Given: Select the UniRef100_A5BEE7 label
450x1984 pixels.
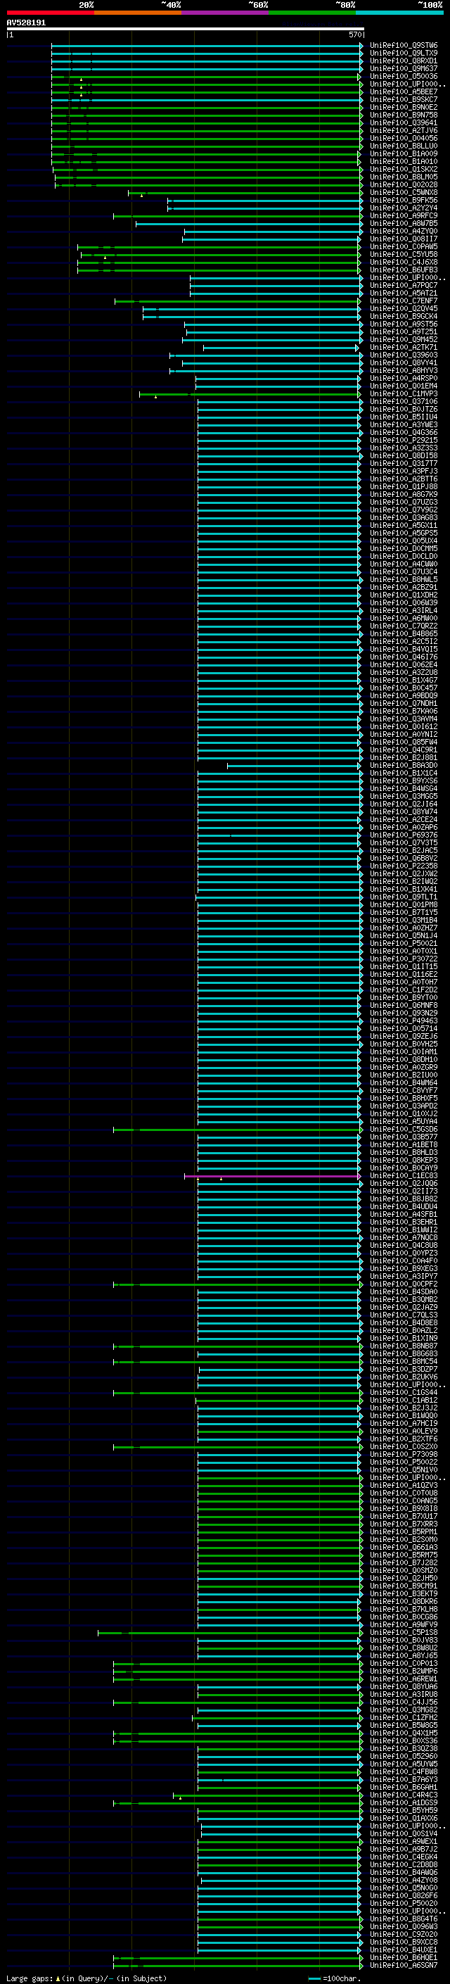Looking at the screenshot, I should [404, 91].
